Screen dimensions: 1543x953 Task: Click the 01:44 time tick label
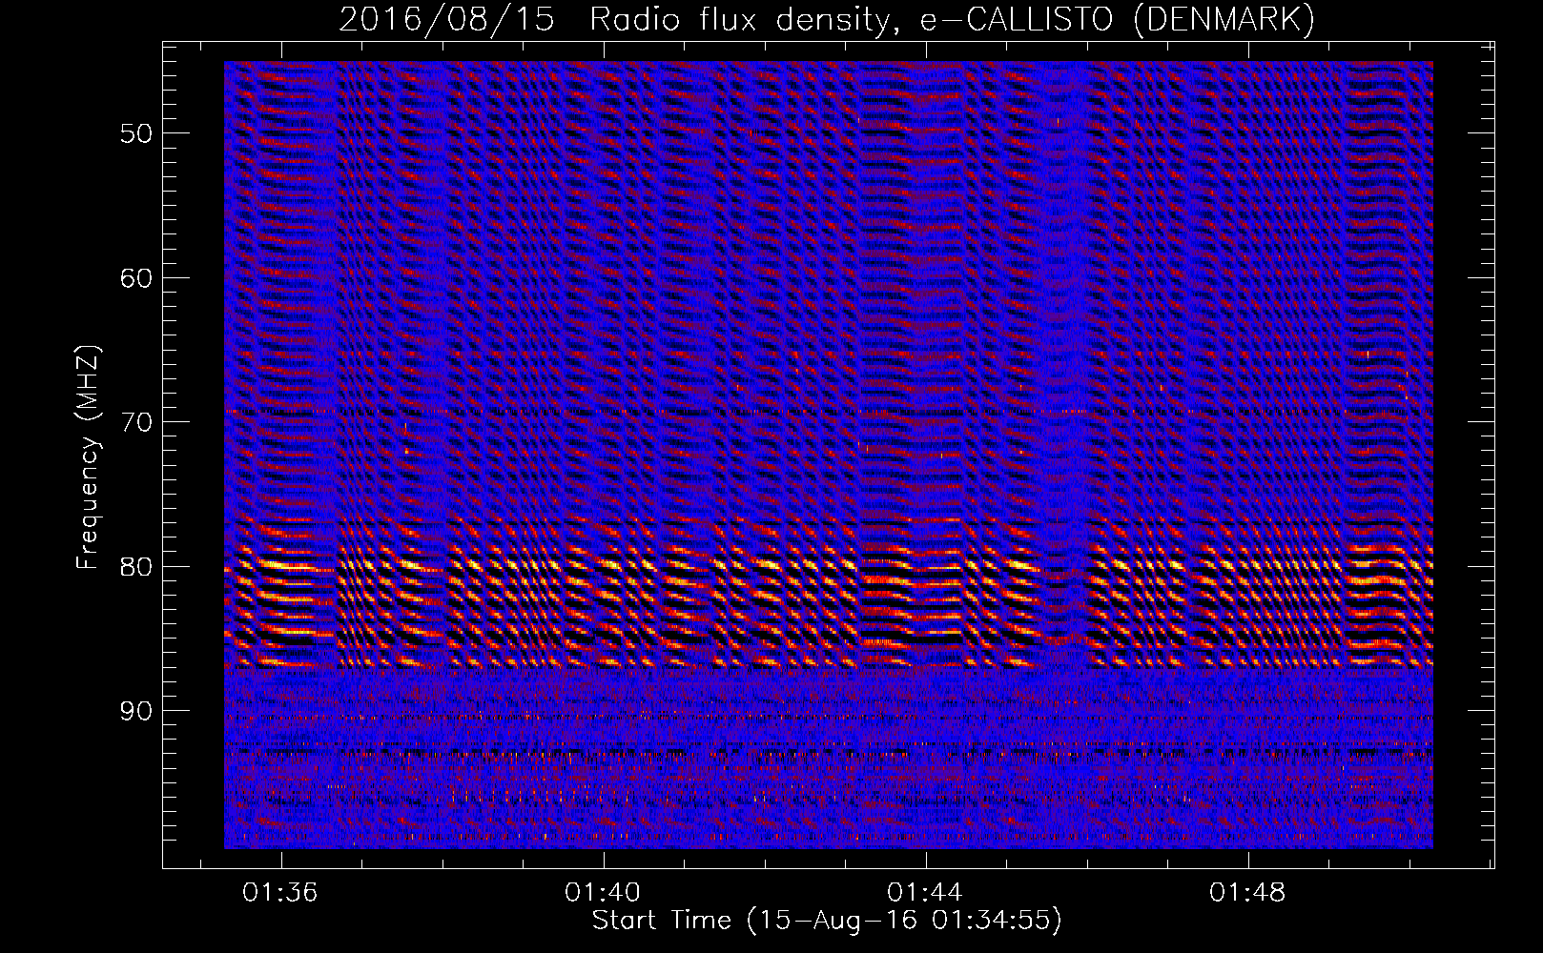[x=925, y=893]
